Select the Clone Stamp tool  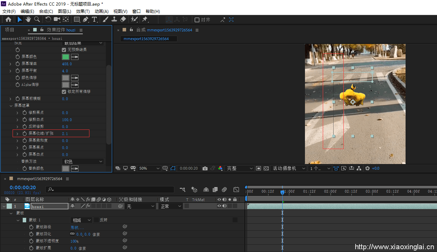(x=114, y=20)
